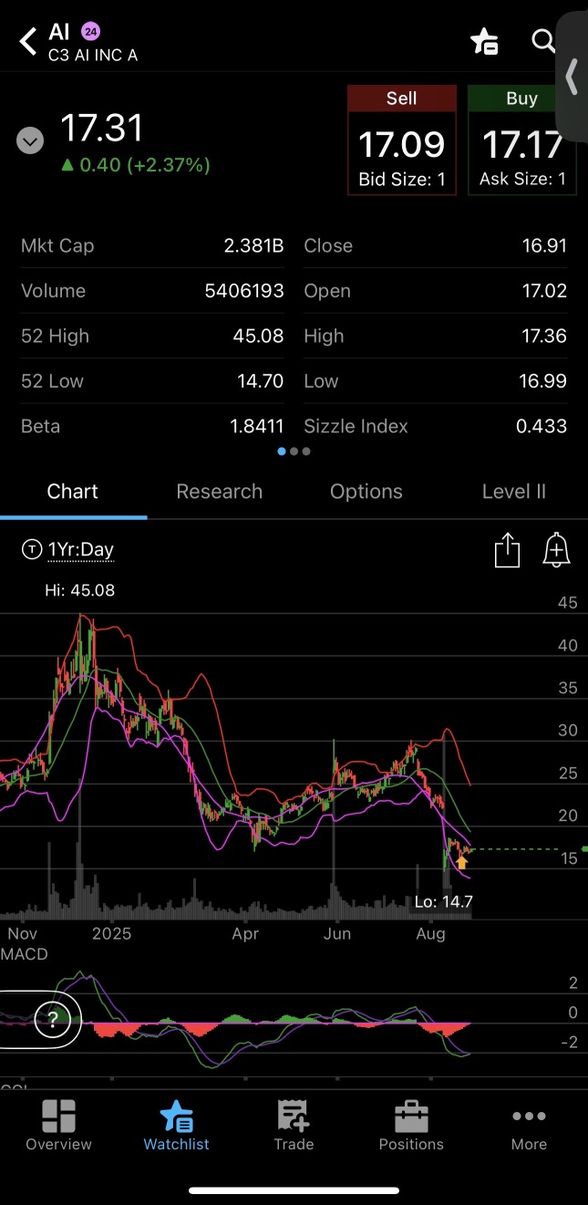The image size is (588, 1205).
Task: Tap the orange arrow chart marker
Action: pos(462,861)
